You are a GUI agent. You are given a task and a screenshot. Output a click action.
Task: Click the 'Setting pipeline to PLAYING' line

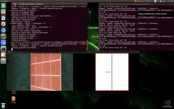26,18
